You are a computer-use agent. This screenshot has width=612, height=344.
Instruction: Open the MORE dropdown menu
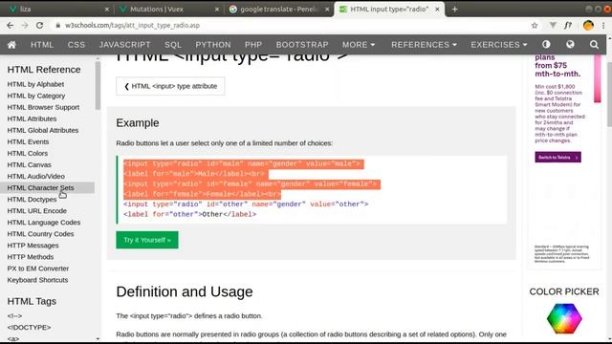point(359,45)
